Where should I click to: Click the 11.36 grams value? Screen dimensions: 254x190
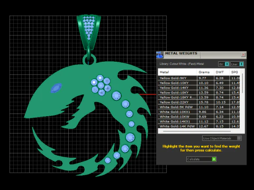pos(203,88)
